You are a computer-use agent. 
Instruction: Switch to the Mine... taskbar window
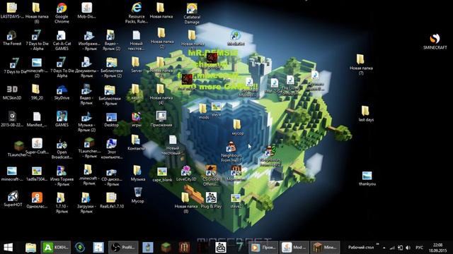325,248
